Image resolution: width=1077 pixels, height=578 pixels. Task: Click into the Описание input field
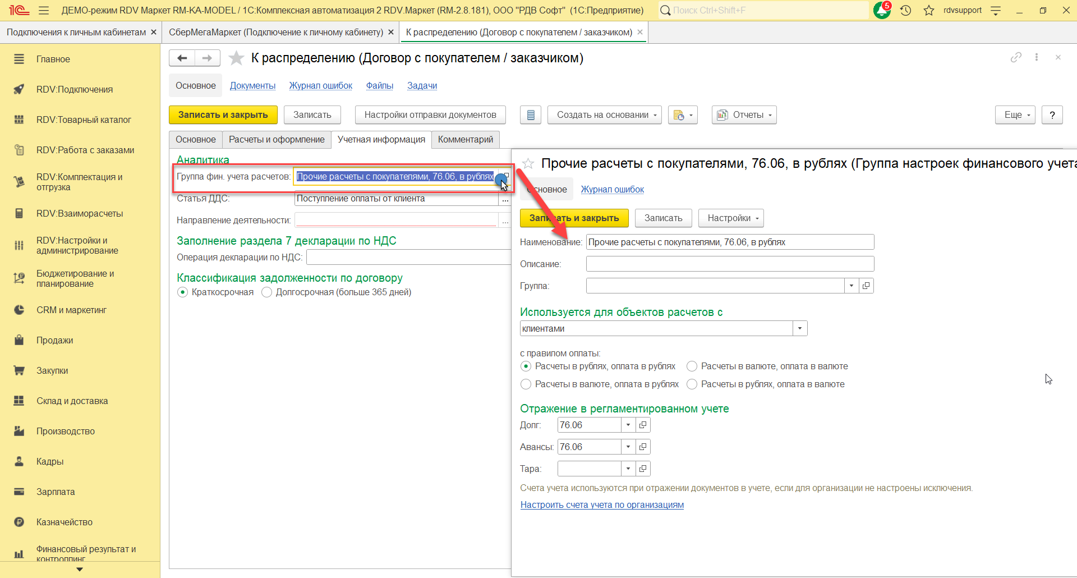tap(729, 264)
